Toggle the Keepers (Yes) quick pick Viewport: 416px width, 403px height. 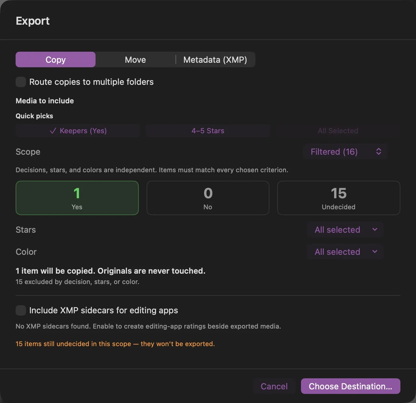tap(78, 131)
